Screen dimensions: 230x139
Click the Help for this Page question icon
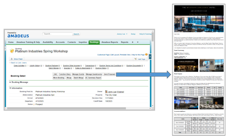[x=146, y=54]
